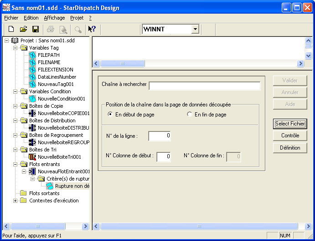Image resolution: width=315 pixels, height=241 pixels.
Task: Click the Save diskette toolbar icon
Action: 35,29
